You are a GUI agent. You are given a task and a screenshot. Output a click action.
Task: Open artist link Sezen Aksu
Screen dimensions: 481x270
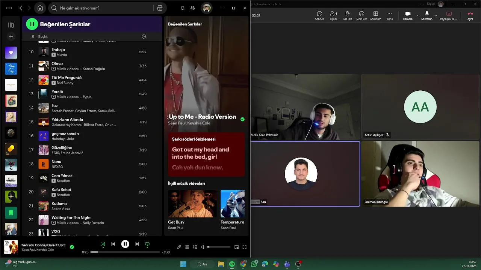pyautogui.click(x=61, y=209)
